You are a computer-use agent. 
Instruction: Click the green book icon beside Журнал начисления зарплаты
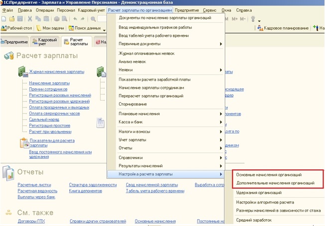[x=23, y=72]
